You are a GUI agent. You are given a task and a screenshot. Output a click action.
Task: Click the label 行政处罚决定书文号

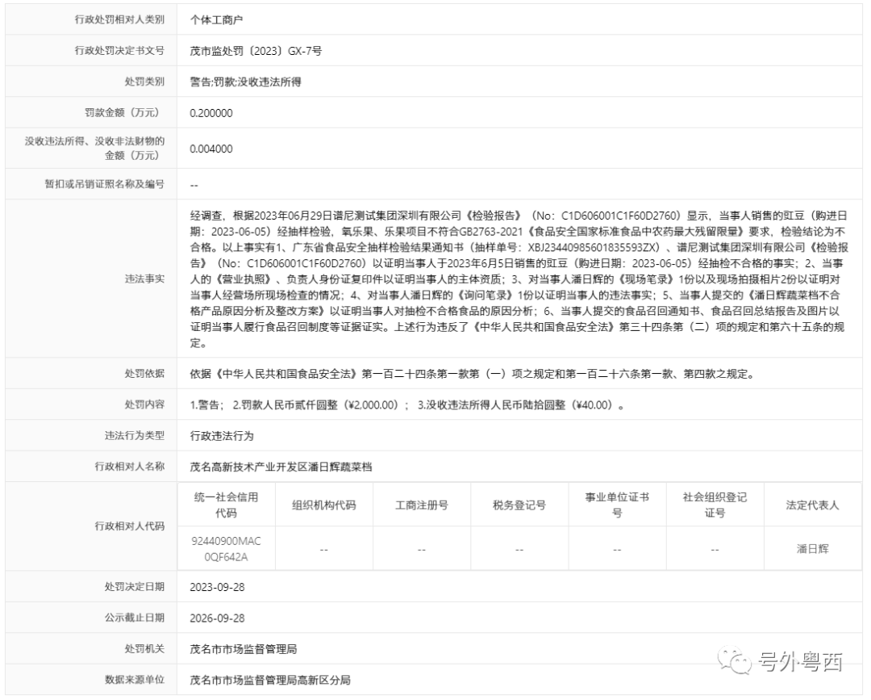point(120,51)
